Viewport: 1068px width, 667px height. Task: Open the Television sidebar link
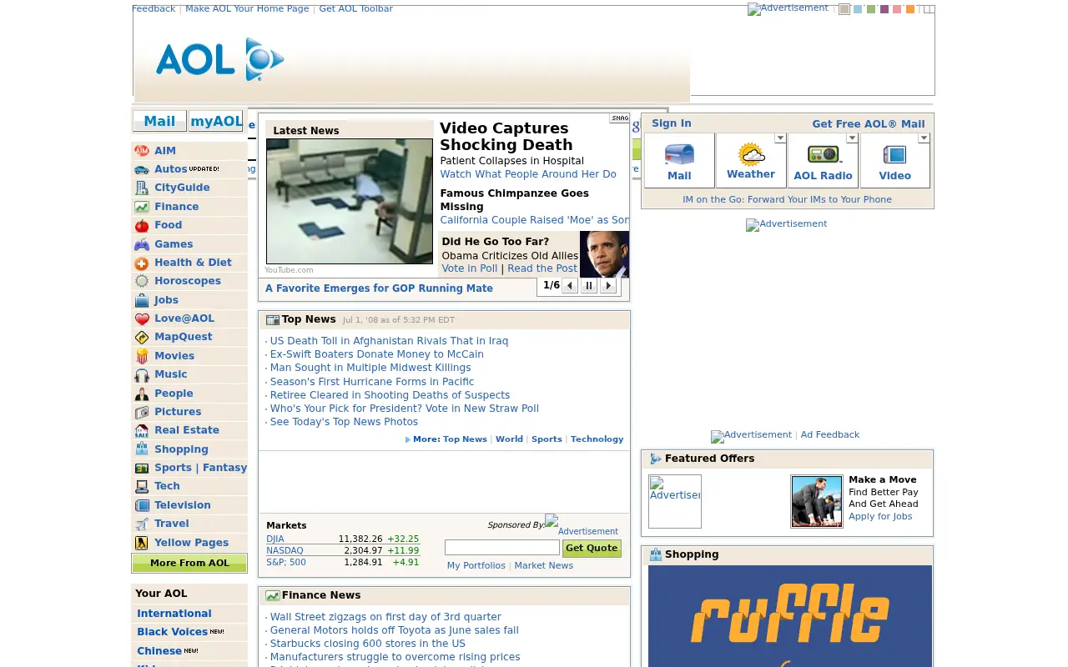click(x=183, y=505)
